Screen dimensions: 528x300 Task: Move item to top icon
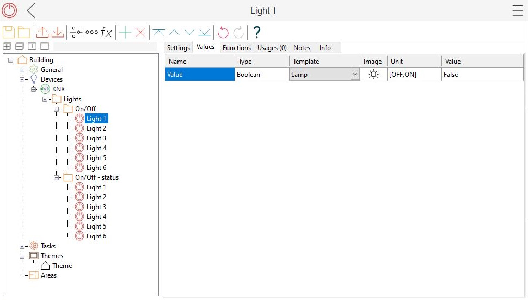158,32
